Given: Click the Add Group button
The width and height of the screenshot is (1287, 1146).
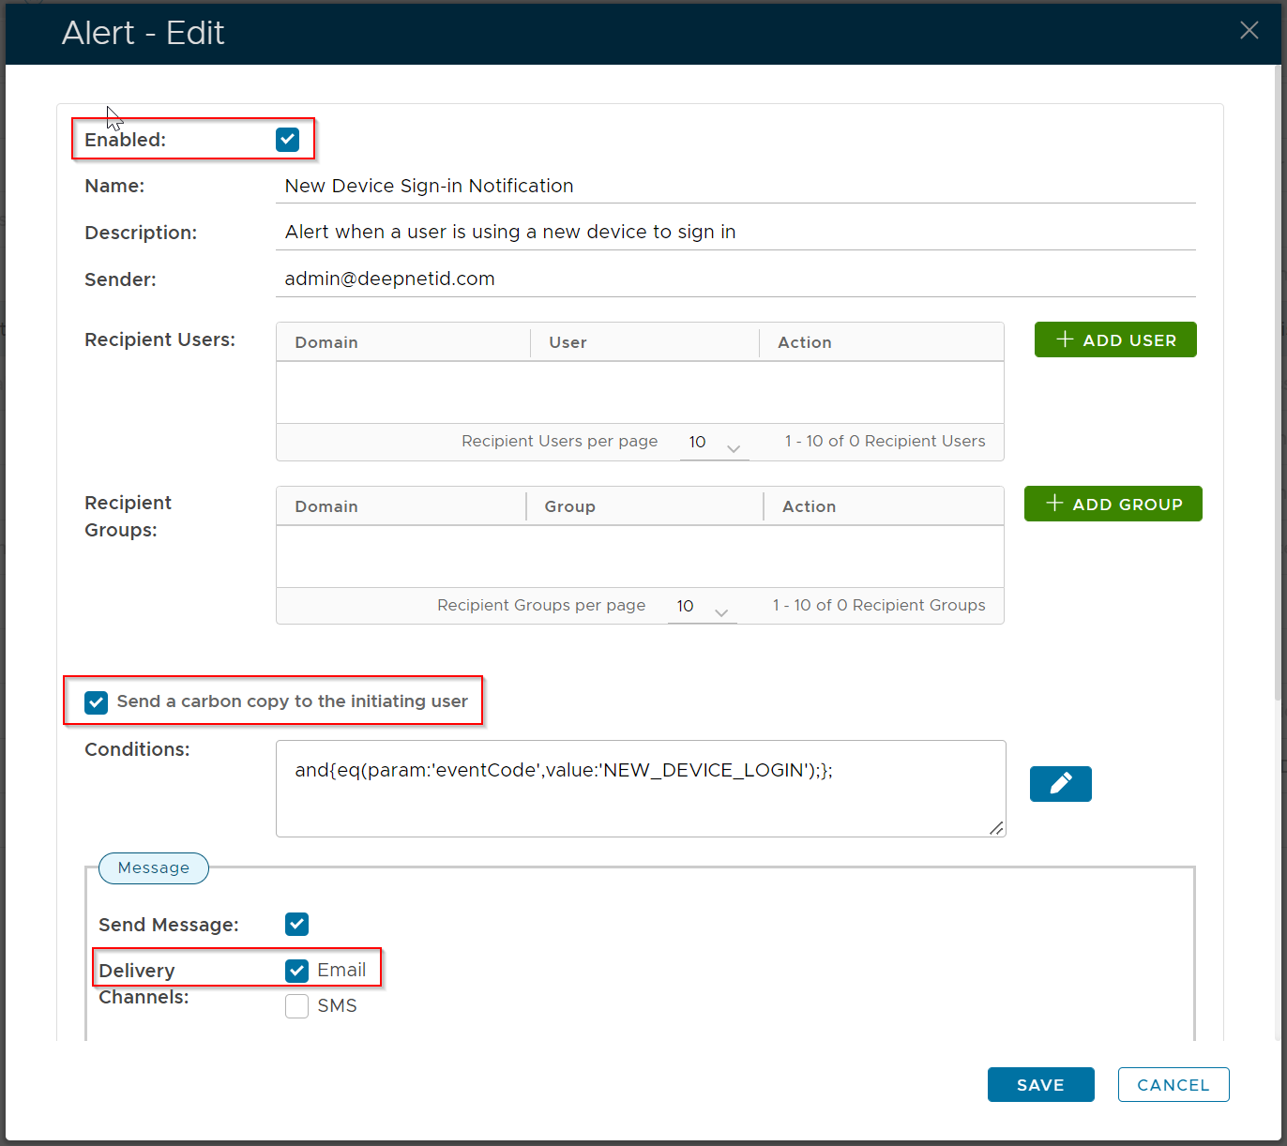Looking at the screenshot, I should (x=1113, y=505).
